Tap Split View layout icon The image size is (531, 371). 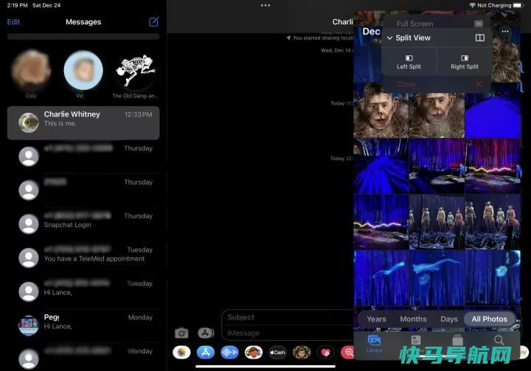pos(480,38)
